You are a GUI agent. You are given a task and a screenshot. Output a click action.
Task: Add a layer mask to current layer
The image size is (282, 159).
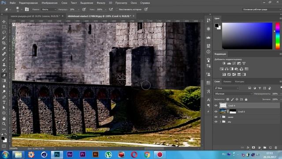tap(253, 148)
